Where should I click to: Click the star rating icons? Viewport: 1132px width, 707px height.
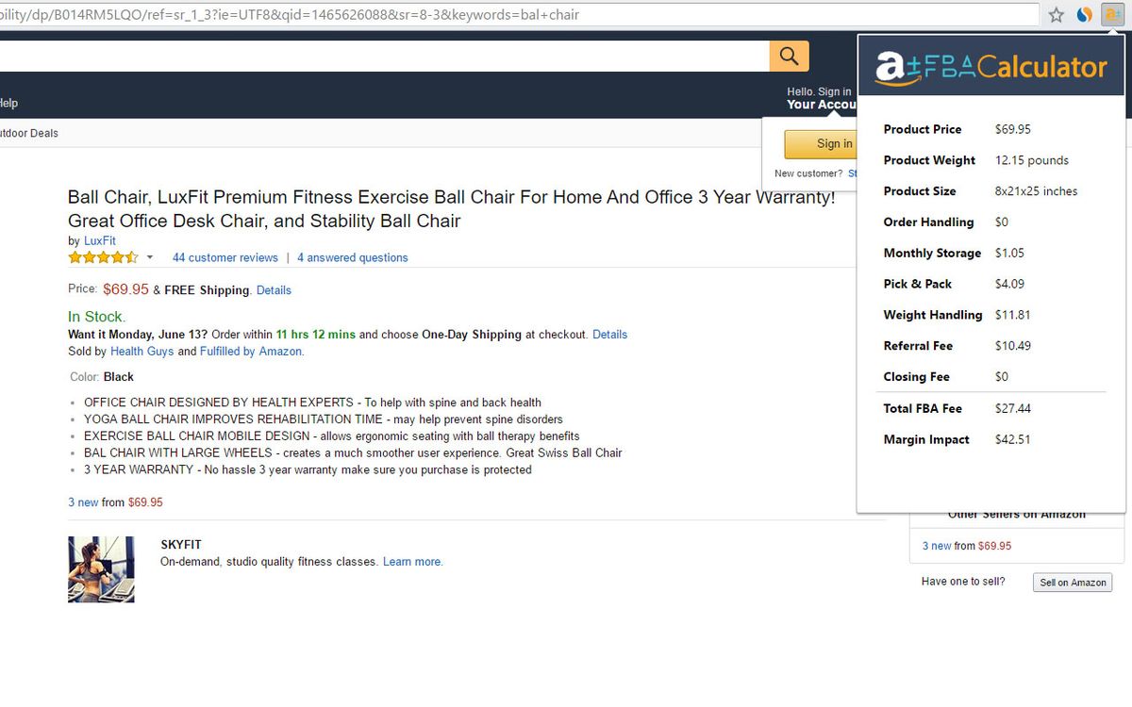coord(103,257)
